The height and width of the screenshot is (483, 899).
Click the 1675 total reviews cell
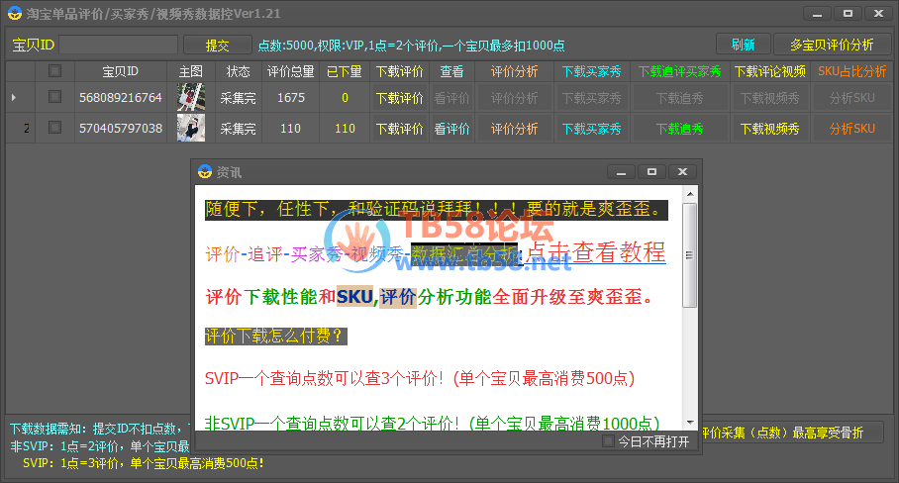point(291,97)
